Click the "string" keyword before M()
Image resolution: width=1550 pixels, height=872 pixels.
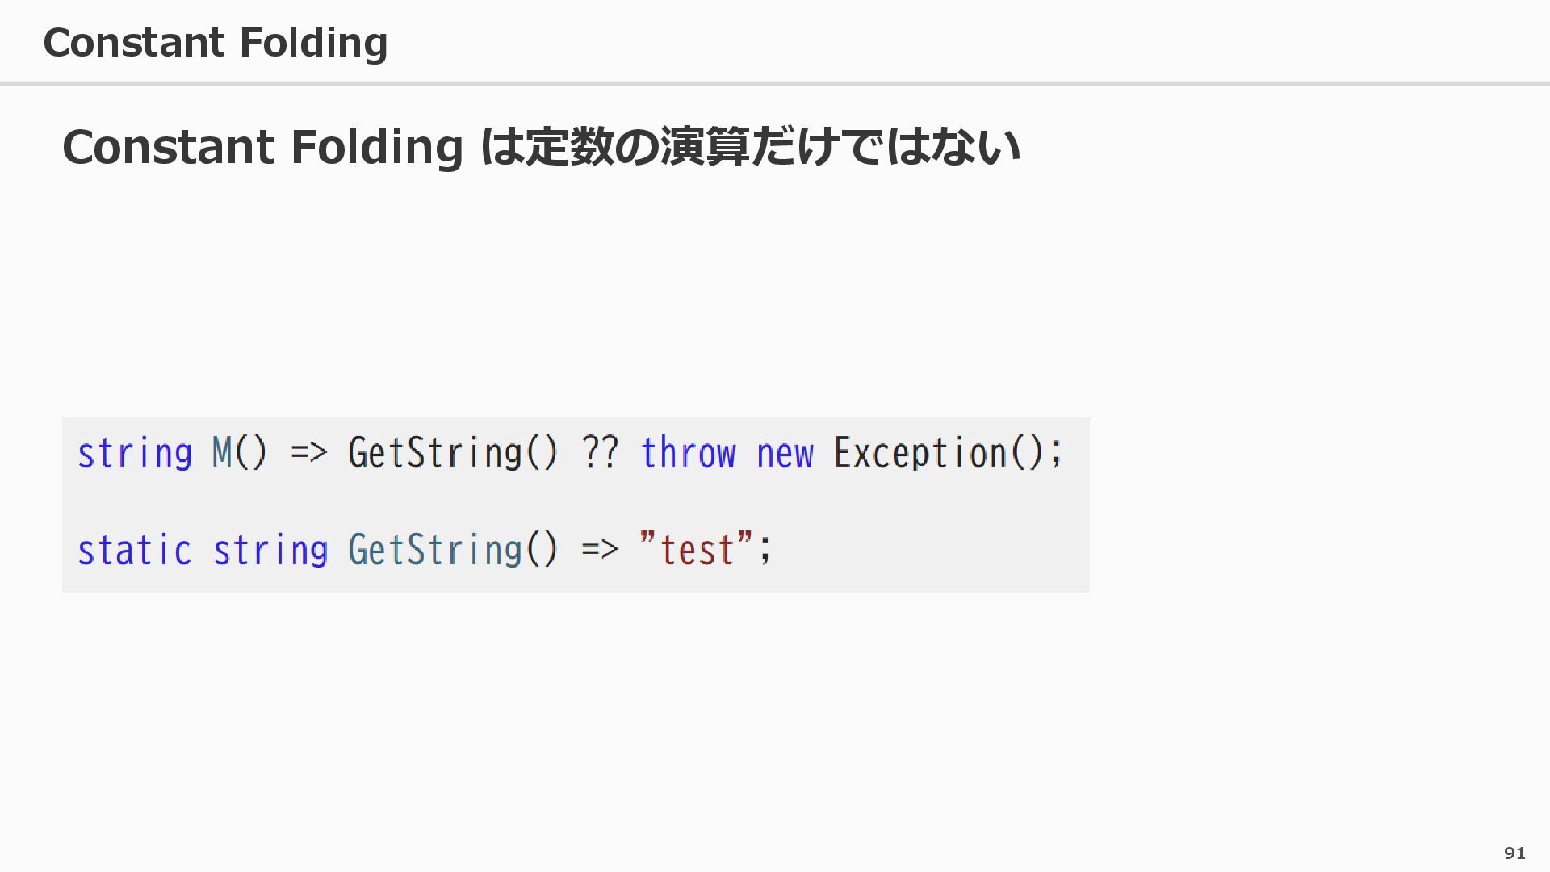coord(135,454)
